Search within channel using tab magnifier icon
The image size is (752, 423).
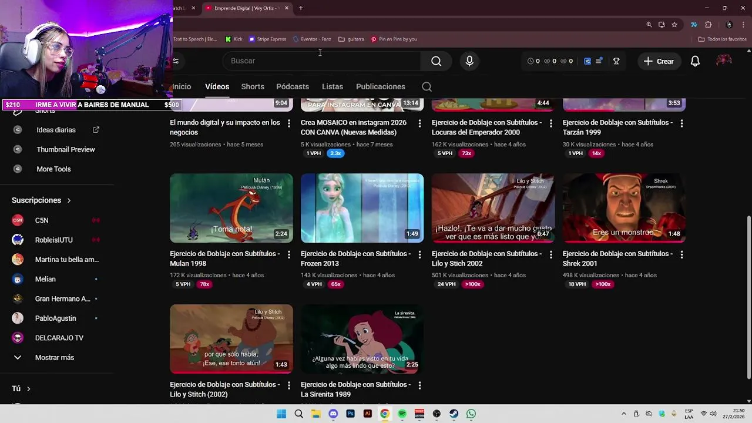(x=427, y=87)
